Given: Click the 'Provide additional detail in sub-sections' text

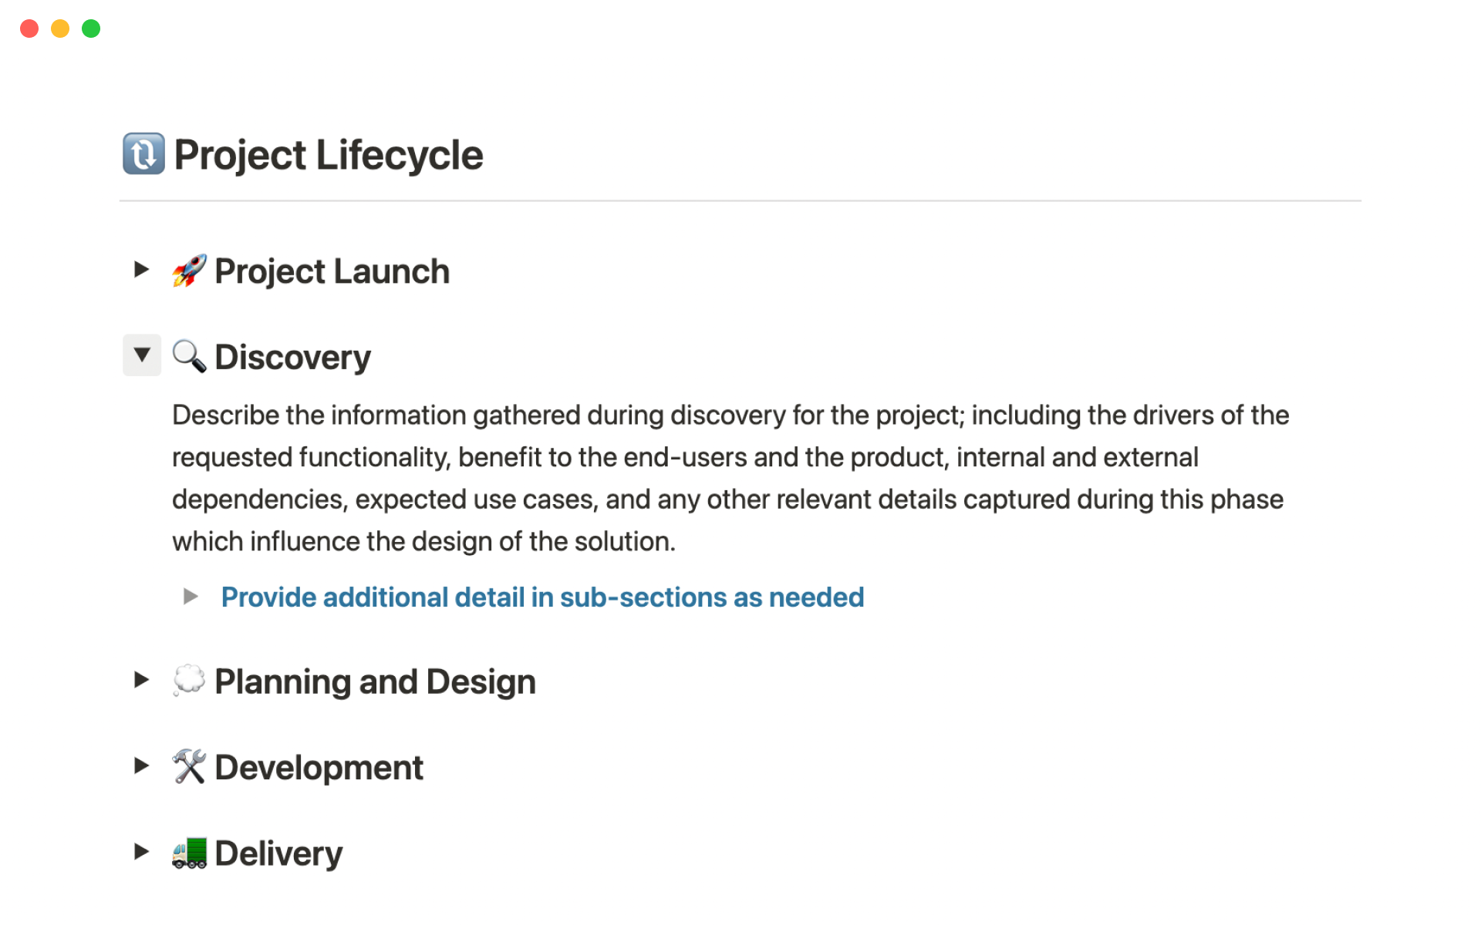Looking at the screenshot, I should [x=542, y=597].
